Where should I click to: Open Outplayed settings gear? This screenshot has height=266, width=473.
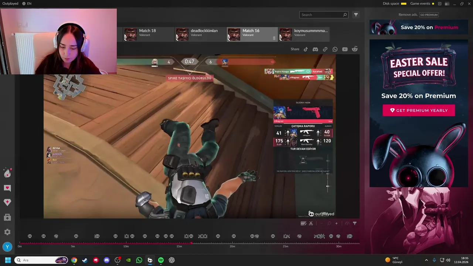coord(7,232)
